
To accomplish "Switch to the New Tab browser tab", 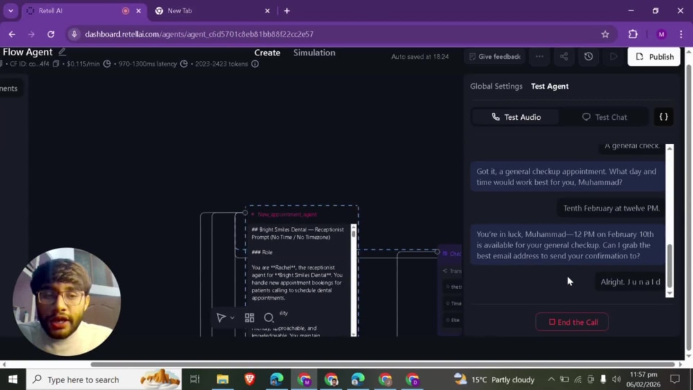I will click(212, 10).
